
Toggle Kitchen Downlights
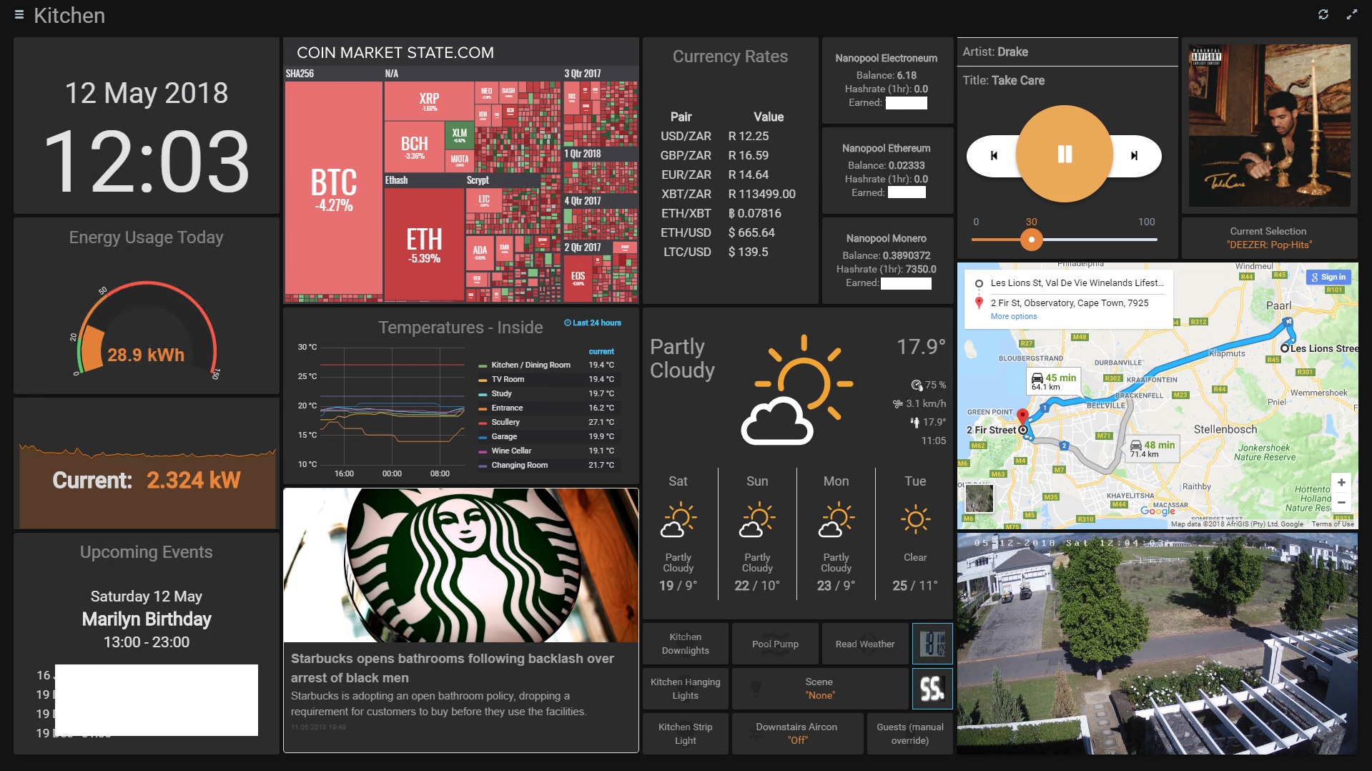686,644
